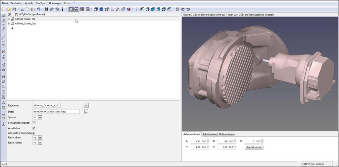Click the '[0] (CfgKinComposModel)' header text
Image resolution: width=339 pixels, height=167 pixels.
coord(30,14)
